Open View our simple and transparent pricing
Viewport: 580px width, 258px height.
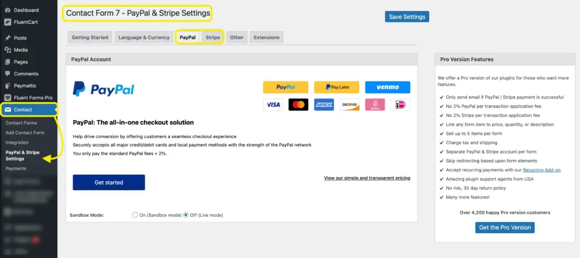(x=367, y=178)
